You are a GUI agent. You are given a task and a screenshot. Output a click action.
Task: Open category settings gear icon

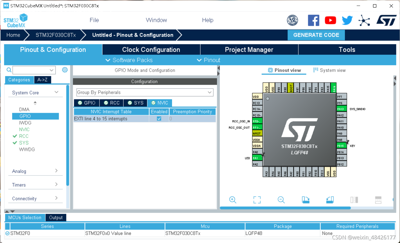[x=65, y=70]
